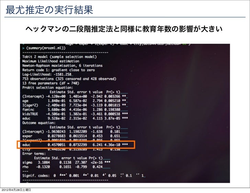The image size is (250, 193).
Task: Select the educ p-value 4.36e-10
Action: click(x=112, y=145)
